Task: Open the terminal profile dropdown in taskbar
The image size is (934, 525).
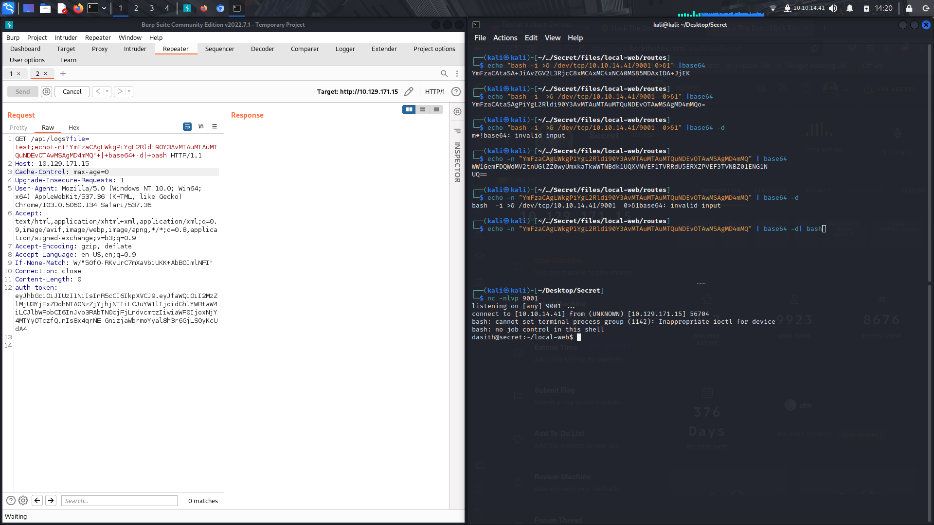Action: (104, 8)
